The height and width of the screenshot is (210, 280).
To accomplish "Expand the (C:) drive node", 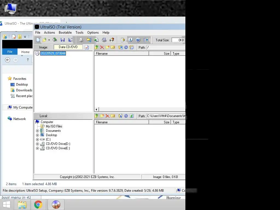I will (37, 139).
